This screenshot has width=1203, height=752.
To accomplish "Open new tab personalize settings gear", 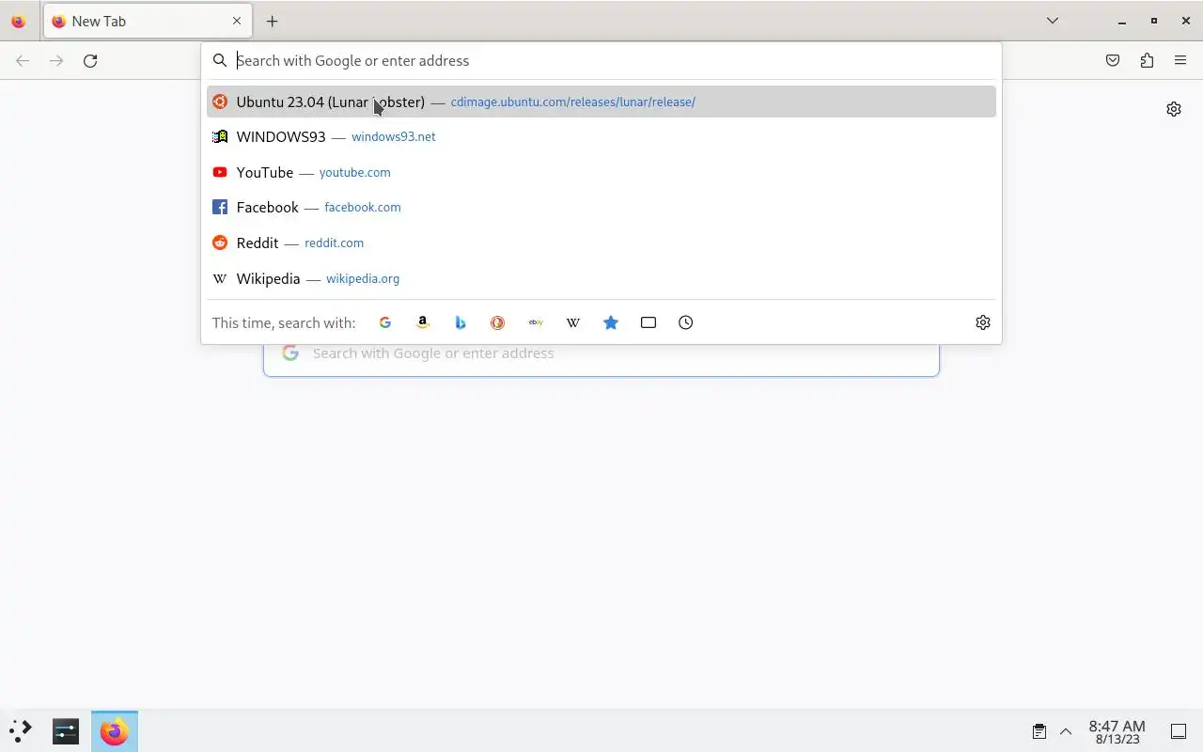I will (1174, 109).
